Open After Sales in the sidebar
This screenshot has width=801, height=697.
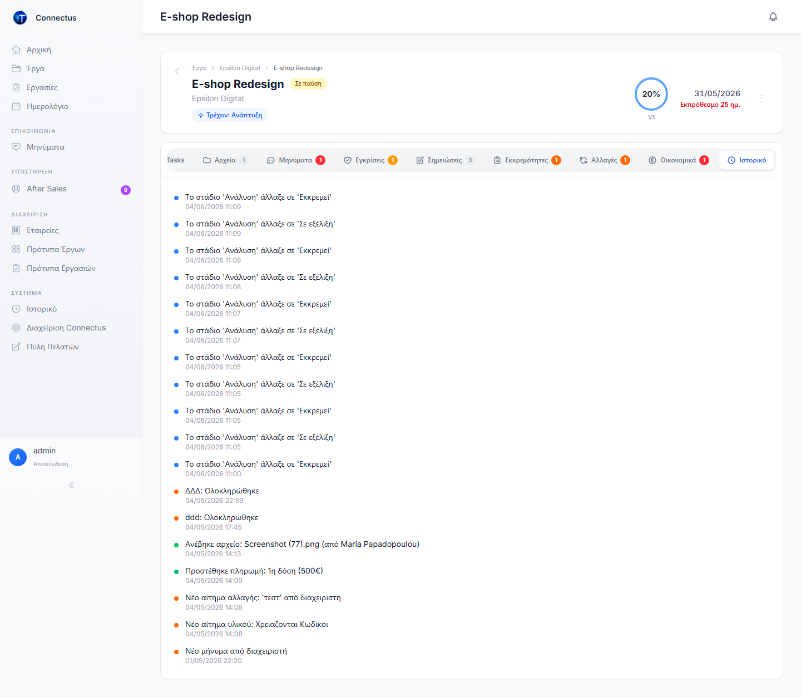[71, 189]
